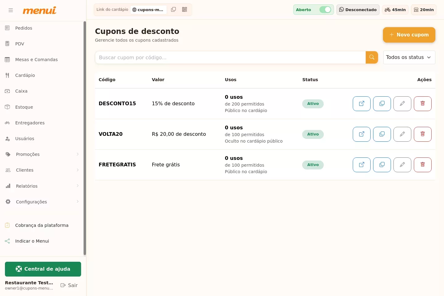Click 'R$ 20,00 de desconto' value

click(x=179, y=134)
